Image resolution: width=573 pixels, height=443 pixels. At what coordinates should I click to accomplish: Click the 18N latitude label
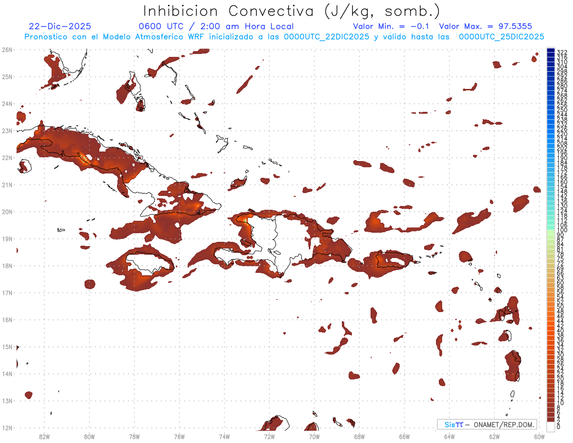pyautogui.click(x=7, y=265)
